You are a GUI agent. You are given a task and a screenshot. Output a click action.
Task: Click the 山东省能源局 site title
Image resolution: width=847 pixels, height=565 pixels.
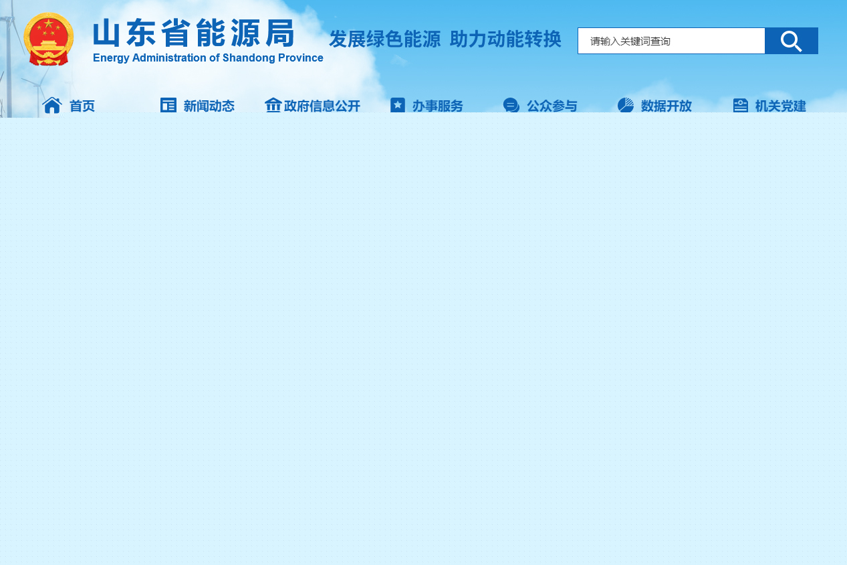click(x=194, y=33)
